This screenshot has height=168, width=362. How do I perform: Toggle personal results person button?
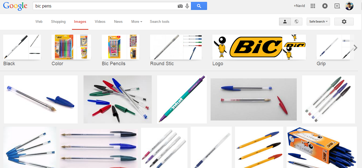285,21
